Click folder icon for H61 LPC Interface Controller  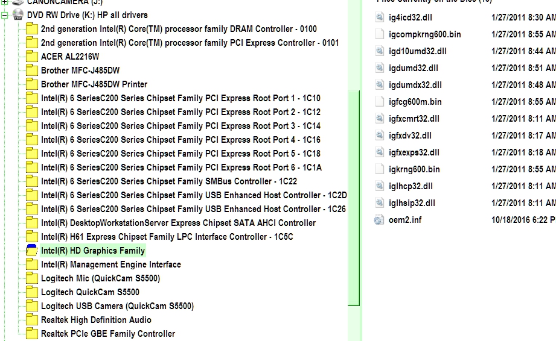point(31,236)
